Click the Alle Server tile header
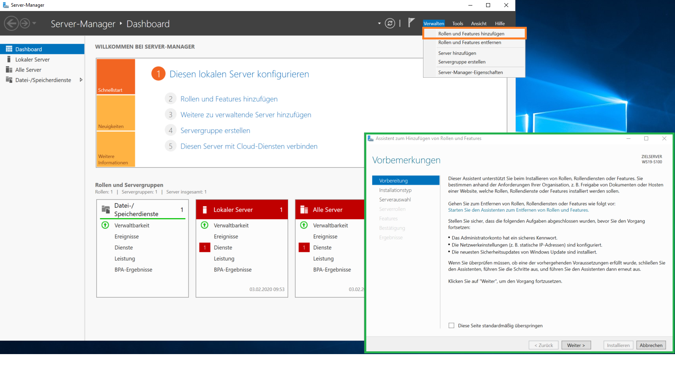Viewport: 675px width, 375px height. click(x=330, y=209)
